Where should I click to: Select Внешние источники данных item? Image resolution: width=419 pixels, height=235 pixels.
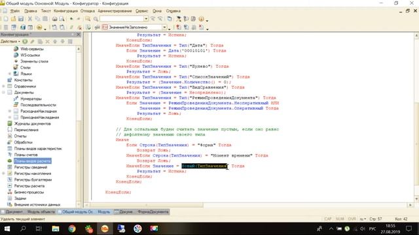pyautogui.click(x=37, y=204)
